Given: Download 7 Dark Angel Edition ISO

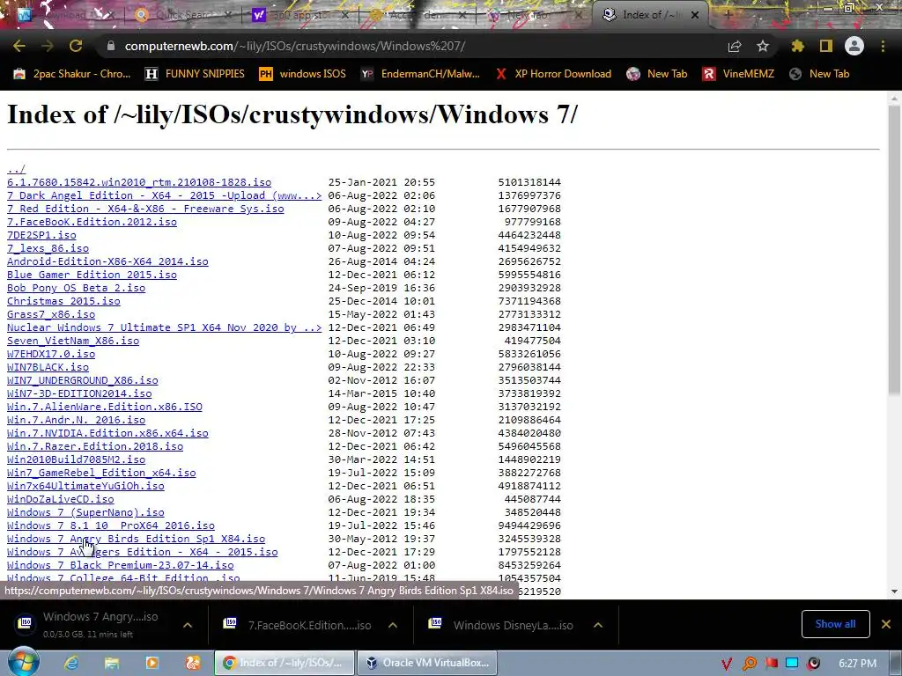Looking at the screenshot, I should tap(165, 195).
